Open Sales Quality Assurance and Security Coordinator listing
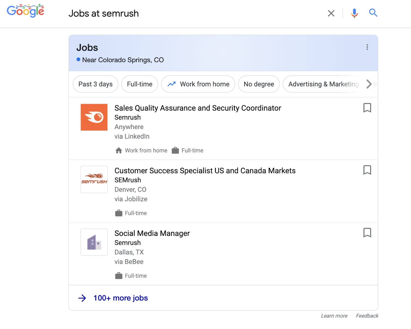 pos(198,108)
